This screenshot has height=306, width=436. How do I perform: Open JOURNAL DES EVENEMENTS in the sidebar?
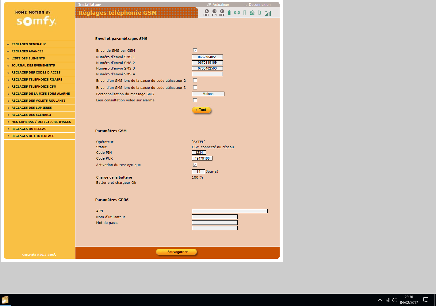[x=33, y=66]
